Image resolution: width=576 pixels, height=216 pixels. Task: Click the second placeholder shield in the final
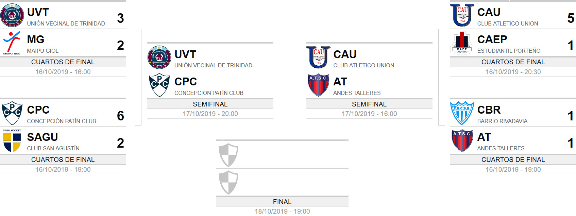click(x=228, y=183)
